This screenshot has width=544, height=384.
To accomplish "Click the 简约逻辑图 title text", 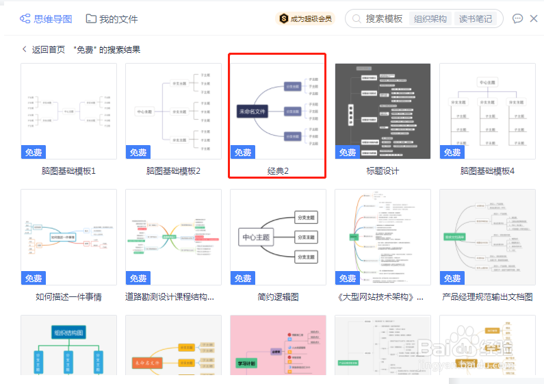I will click(x=278, y=297).
